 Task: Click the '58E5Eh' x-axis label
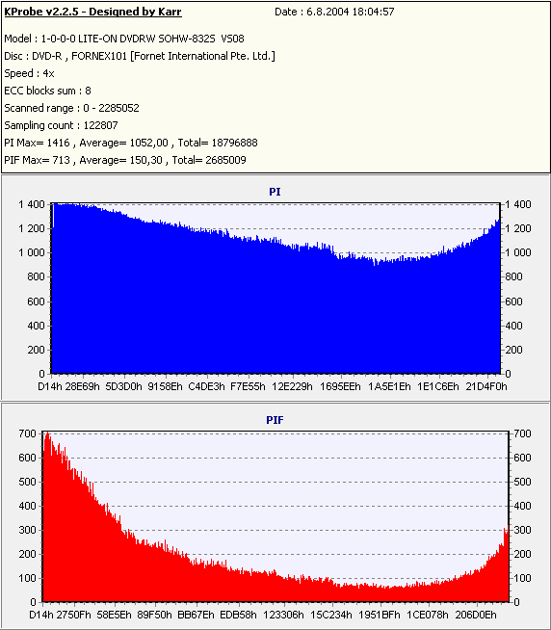coord(115,615)
